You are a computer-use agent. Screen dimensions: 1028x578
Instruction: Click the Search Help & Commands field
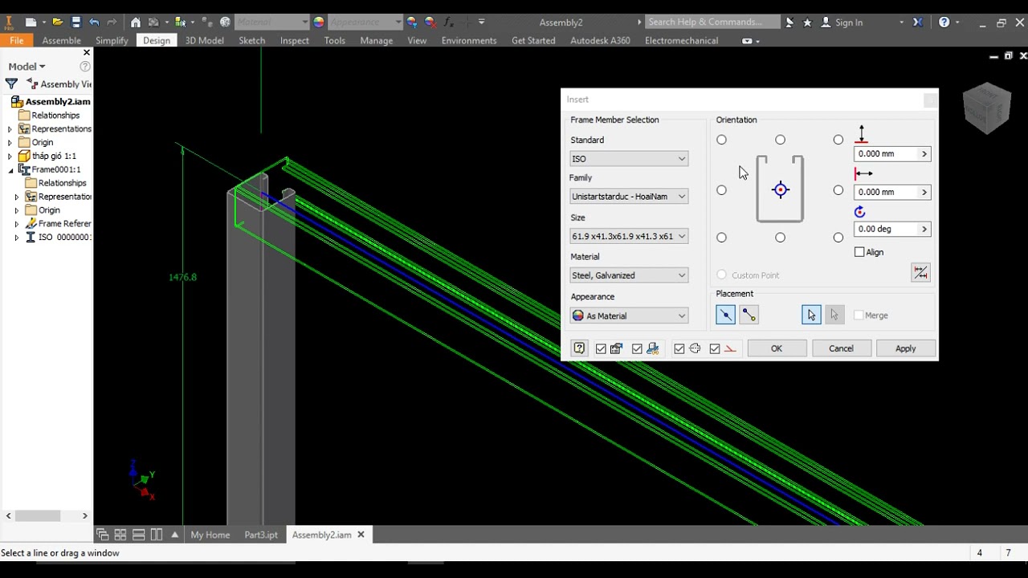click(712, 22)
